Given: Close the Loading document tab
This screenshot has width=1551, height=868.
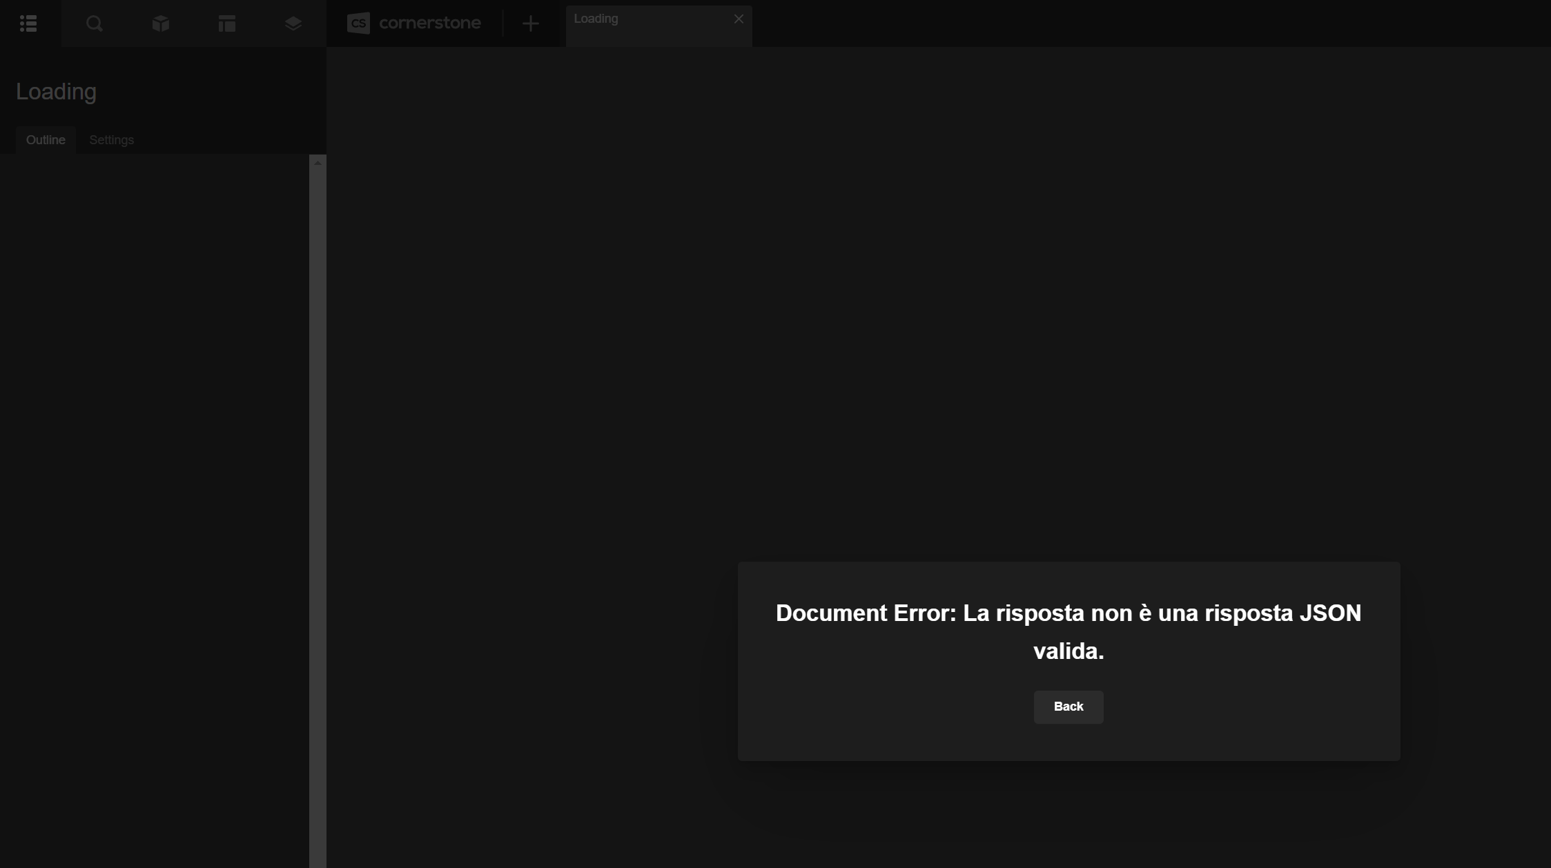Looking at the screenshot, I should [x=739, y=19].
